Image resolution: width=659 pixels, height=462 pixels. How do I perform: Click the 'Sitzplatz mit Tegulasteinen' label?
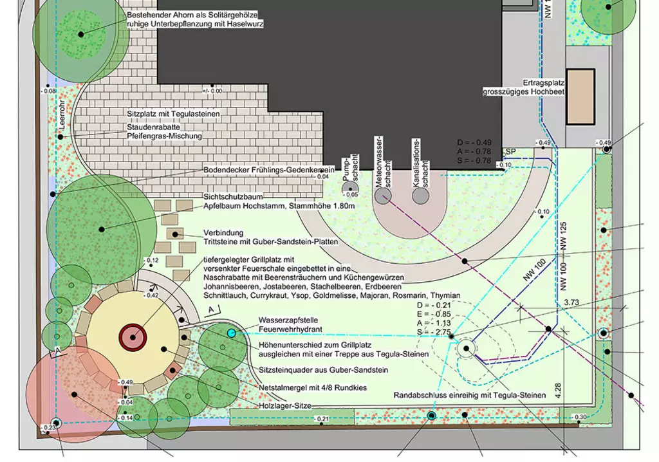click(x=173, y=114)
